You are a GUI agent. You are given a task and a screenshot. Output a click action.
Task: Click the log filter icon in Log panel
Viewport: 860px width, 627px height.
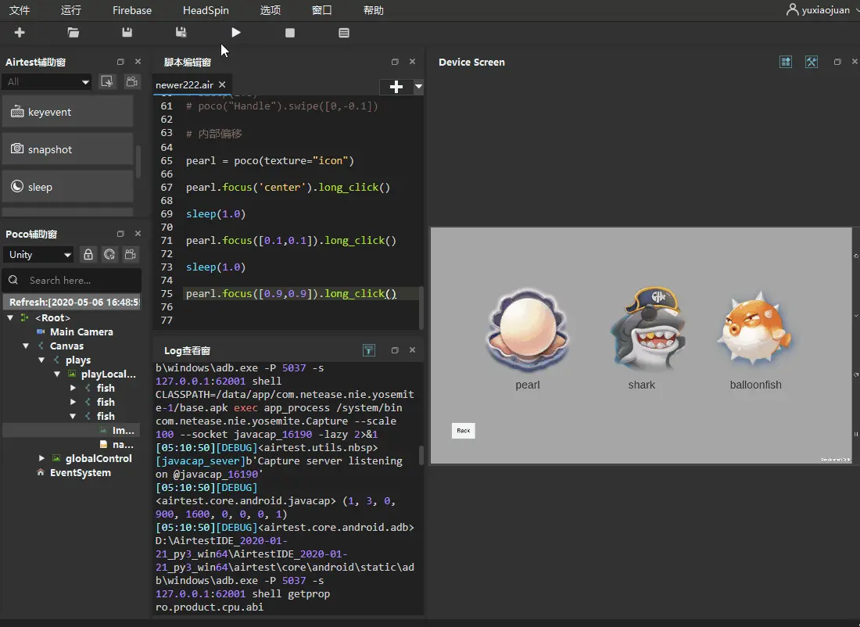369,351
